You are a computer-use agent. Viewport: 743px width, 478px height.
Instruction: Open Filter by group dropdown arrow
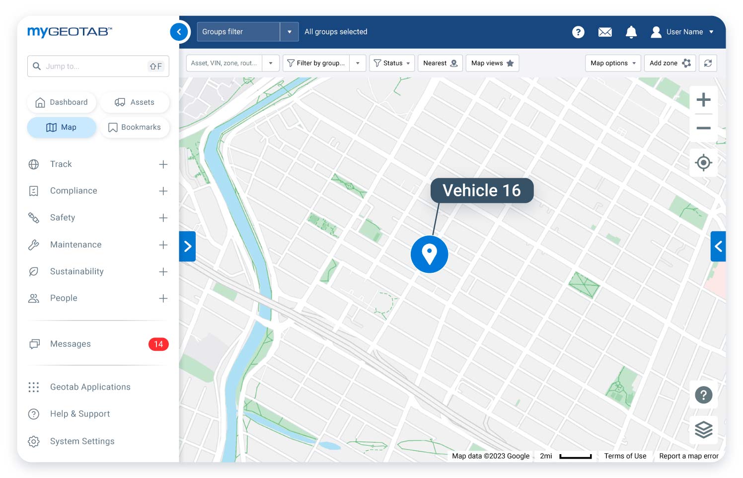coord(358,63)
